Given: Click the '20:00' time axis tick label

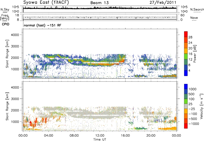Looking at the screenshot, I should pyautogui.click(x=151, y=136).
